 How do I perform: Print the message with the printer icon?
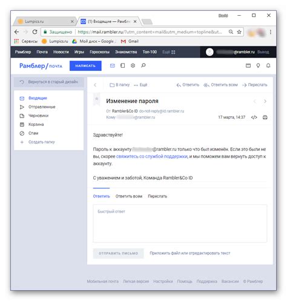point(265,117)
